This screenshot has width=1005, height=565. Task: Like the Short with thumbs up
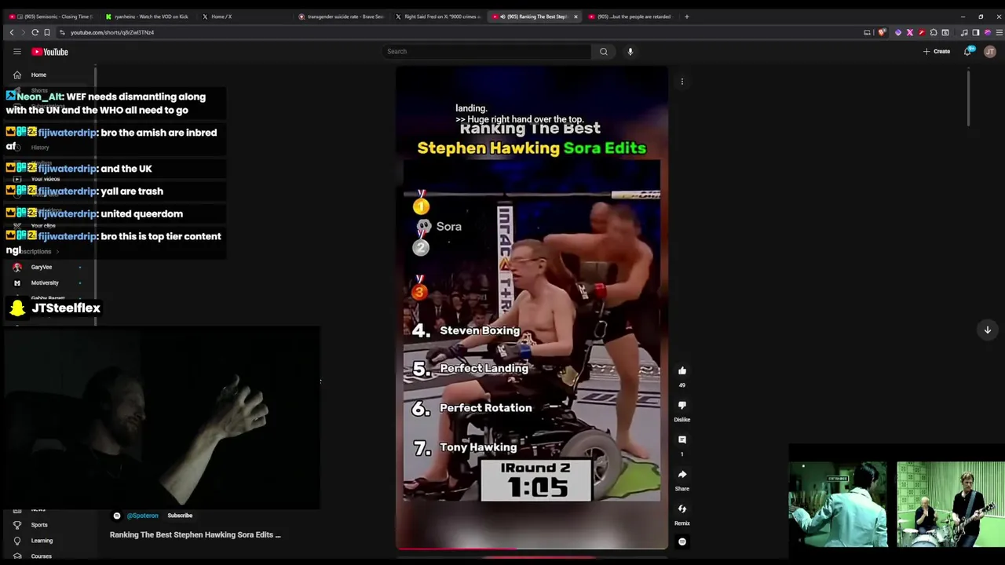pyautogui.click(x=682, y=370)
